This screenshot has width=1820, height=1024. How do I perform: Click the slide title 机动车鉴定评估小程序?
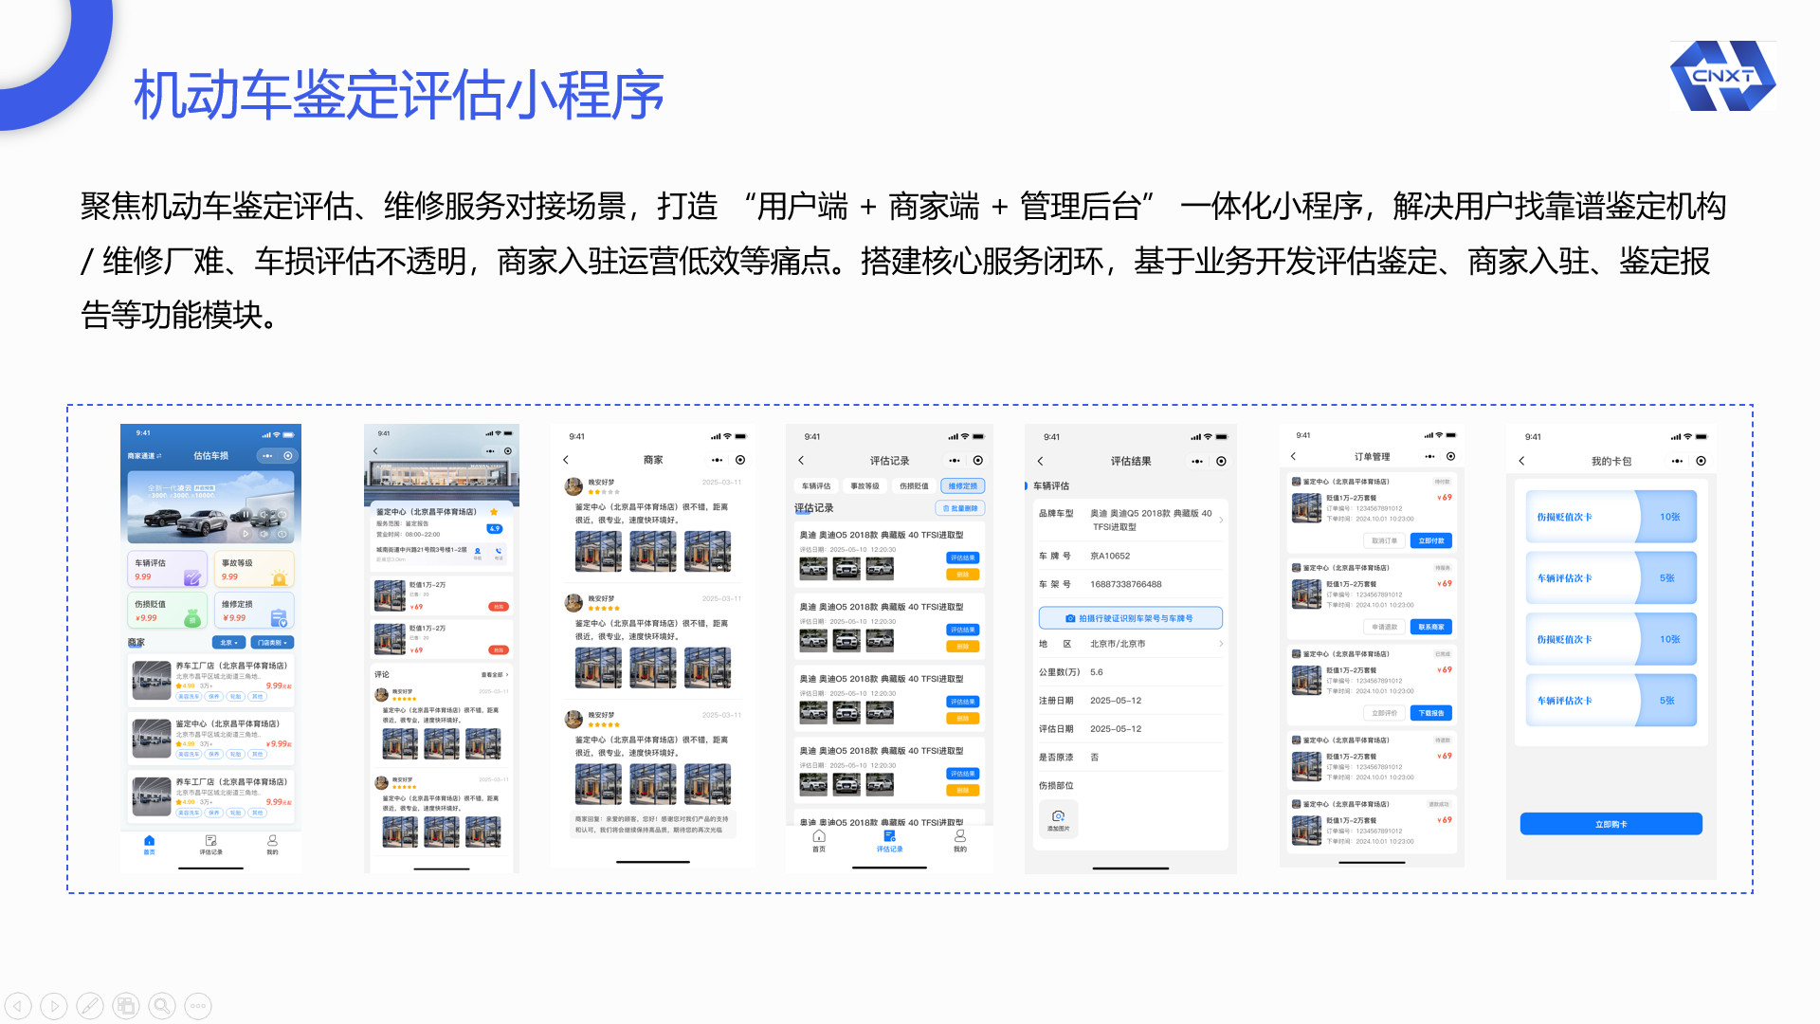tap(399, 95)
